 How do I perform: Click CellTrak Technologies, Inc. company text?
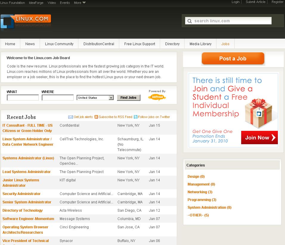82,139
